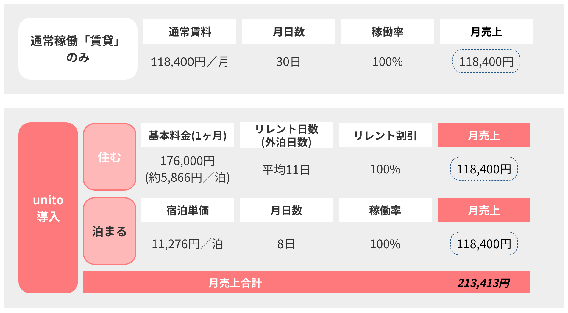This screenshot has width=568, height=313.
Task: Click the リレント割引 header
Action: pyautogui.click(x=385, y=135)
